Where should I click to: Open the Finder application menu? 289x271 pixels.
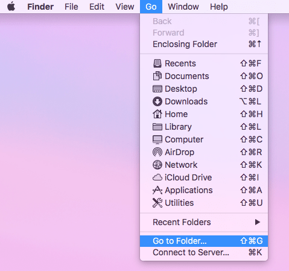tap(40, 7)
